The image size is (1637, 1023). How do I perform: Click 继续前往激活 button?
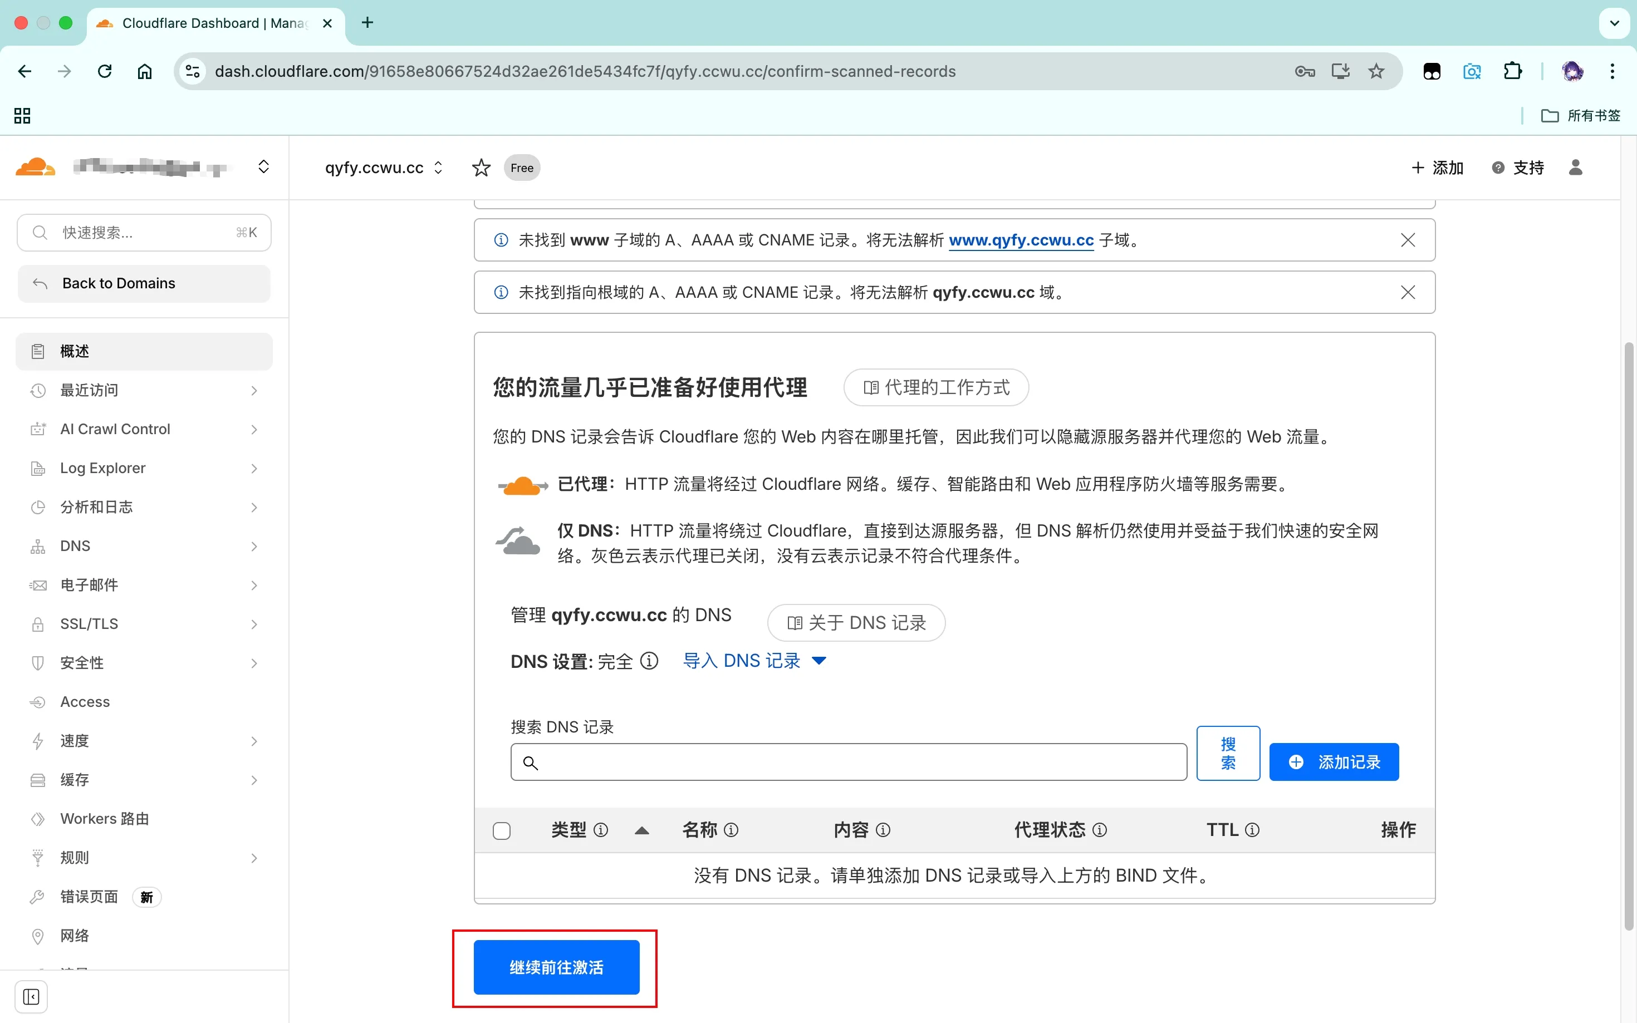click(556, 967)
